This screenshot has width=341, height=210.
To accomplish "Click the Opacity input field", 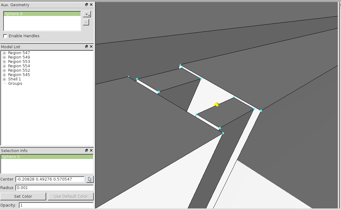I will click(x=56, y=205).
